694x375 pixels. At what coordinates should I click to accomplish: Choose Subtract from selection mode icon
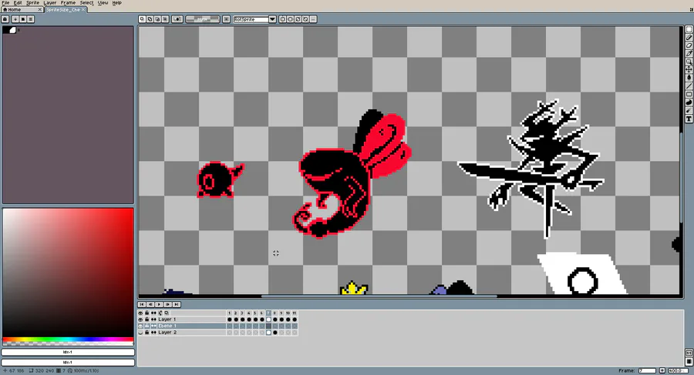(x=157, y=19)
